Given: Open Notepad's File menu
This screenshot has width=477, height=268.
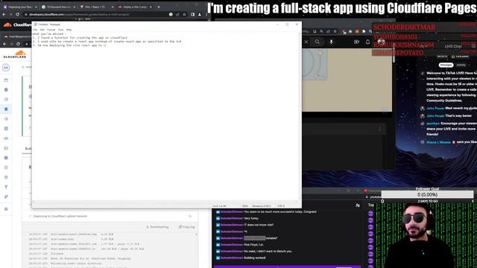Looking at the screenshot, I should [x=35, y=30].
